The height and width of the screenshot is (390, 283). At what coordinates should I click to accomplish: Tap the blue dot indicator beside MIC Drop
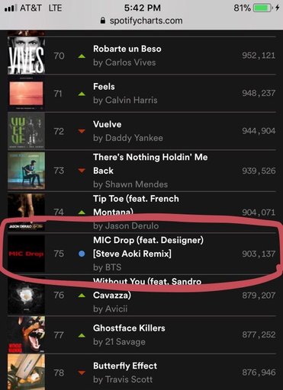coord(82,254)
